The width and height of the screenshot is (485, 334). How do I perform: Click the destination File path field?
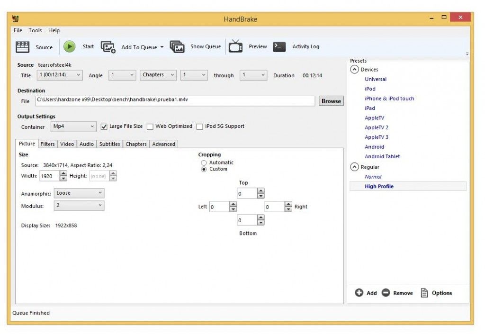click(175, 100)
